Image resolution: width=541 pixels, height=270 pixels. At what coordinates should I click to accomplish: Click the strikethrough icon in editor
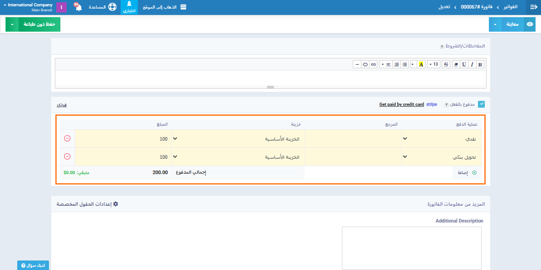click(x=446, y=65)
